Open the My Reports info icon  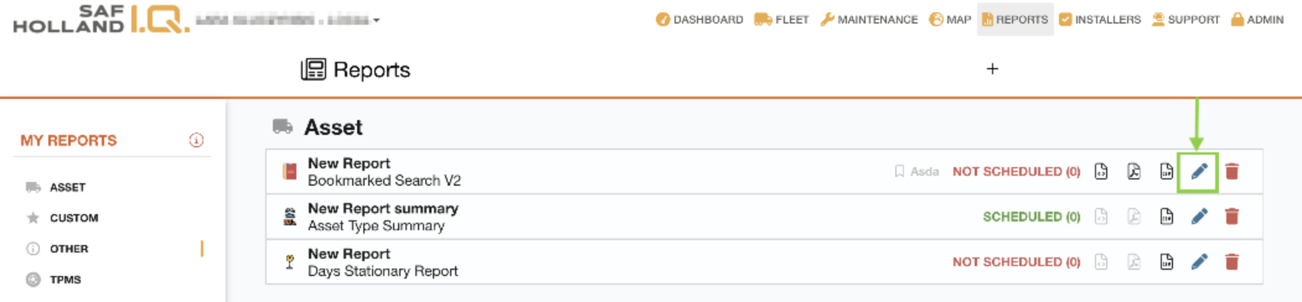196,140
